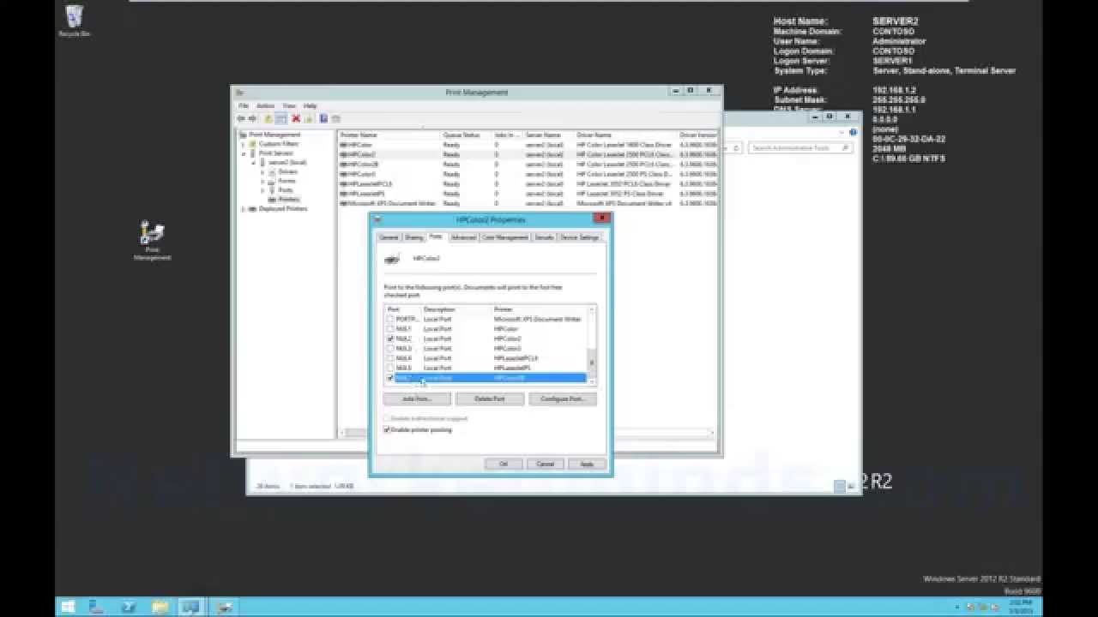The width and height of the screenshot is (1098, 617).
Task: Expand the Drivers tree node
Action: click(262, 171)
